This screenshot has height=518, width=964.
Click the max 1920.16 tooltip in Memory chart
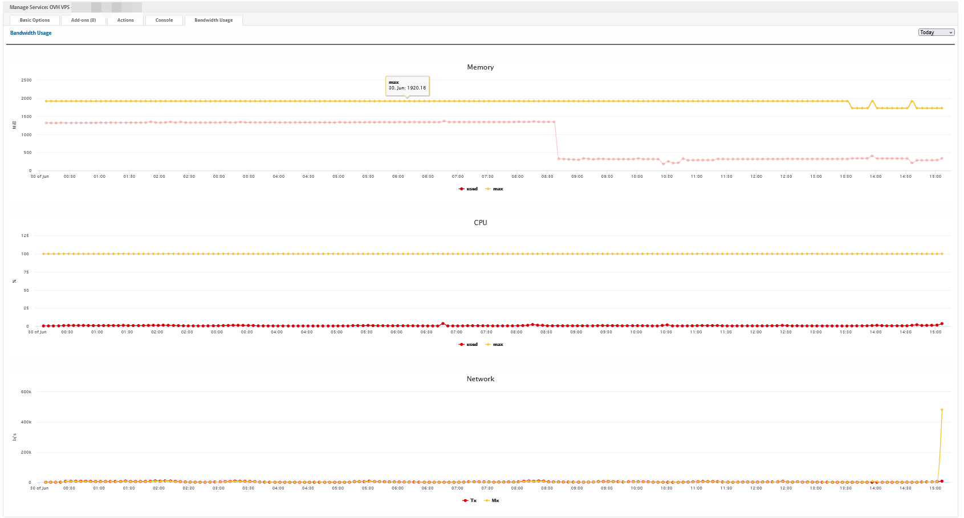408,85
